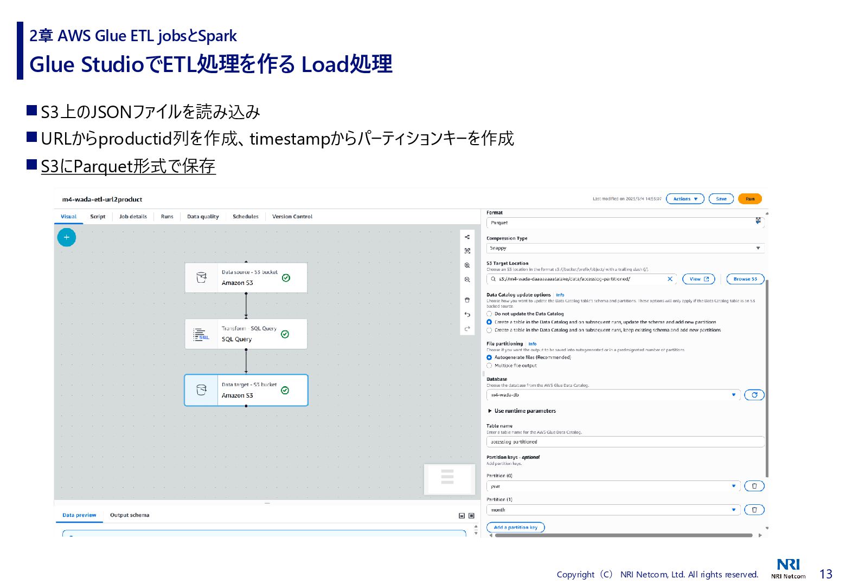846x585 pixels.
Task: Switch to the Script tab
Action: (98, 217)
